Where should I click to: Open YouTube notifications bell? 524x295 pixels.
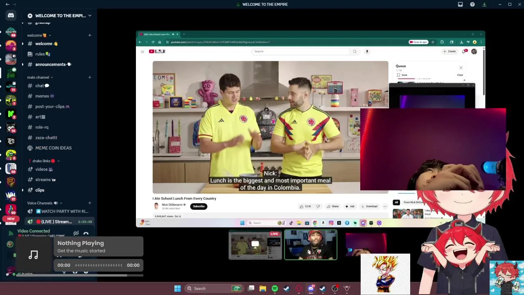[x=464, y=51]
